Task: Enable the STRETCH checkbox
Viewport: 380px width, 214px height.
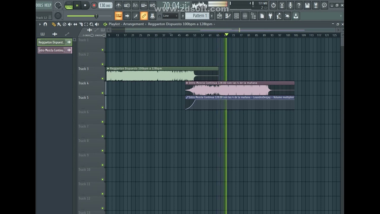Action: point(104,35)
